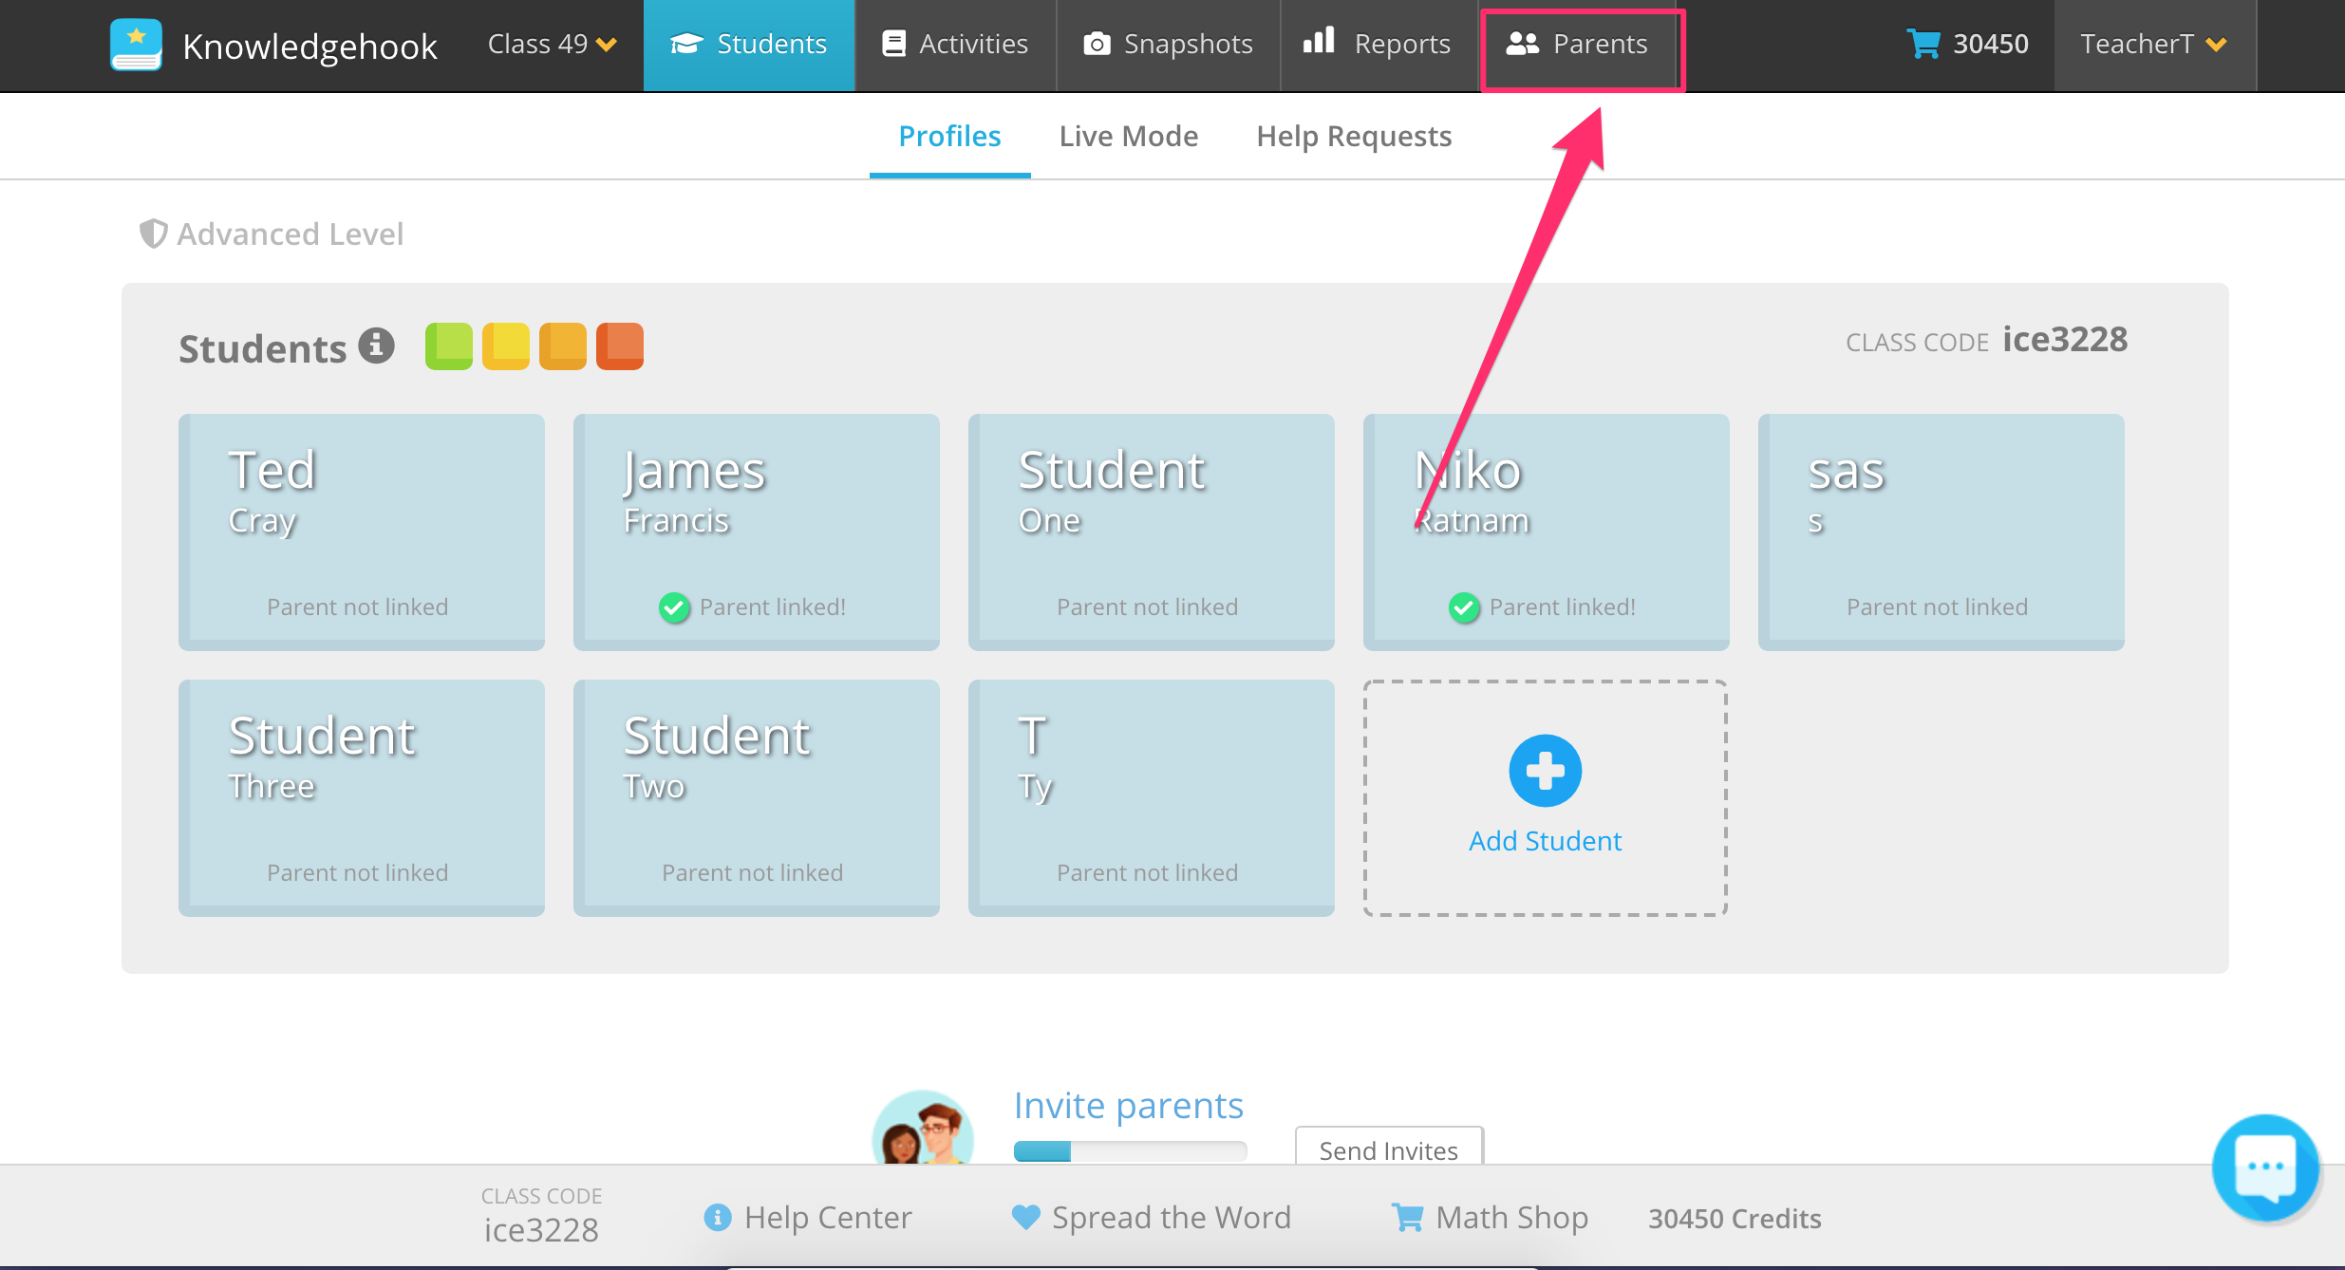Open the Invite parents link
Image resolution: width=2345 pixels, height=1270 pixels.
[x=1128, y=1106]
